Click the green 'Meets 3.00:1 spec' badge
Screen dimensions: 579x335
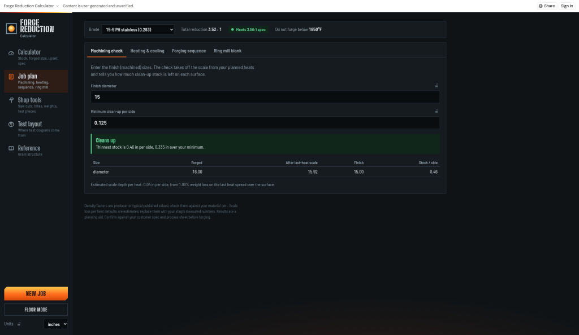click(x=248, y=29)
